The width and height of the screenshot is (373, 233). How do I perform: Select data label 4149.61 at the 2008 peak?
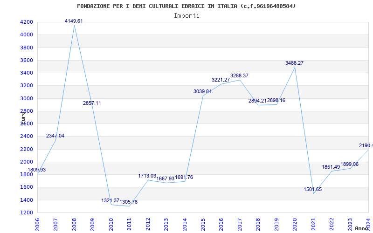click(74, 21)
